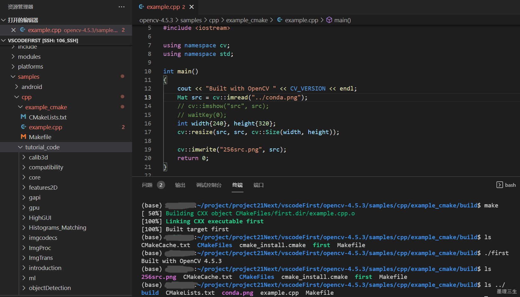Click main() symbol in the breadcrumb
Screen dimensions: 520x297
pos(342,20)
